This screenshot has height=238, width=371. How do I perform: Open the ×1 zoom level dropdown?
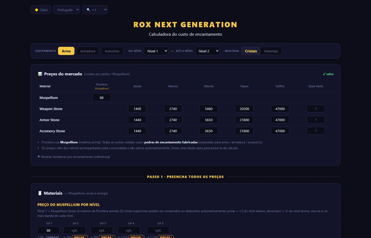click(x=95, y=10)
